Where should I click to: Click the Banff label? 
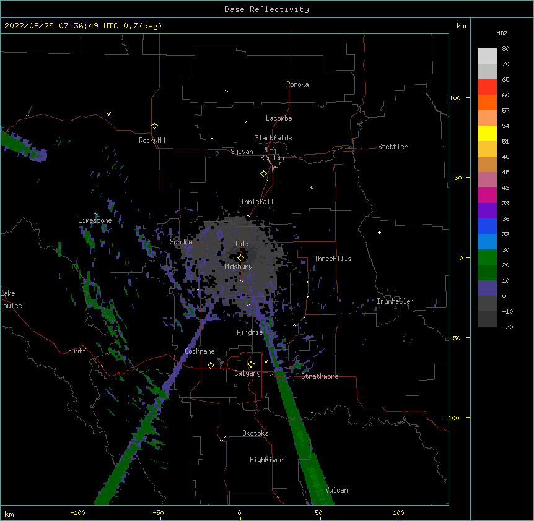(77, 351)
